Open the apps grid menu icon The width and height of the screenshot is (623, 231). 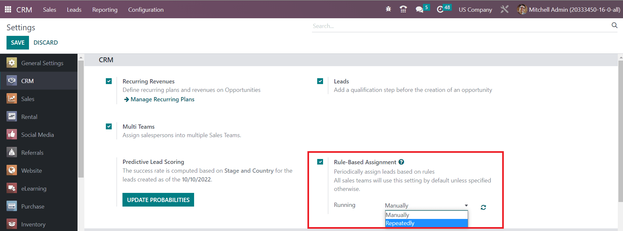tap(8, 9)
